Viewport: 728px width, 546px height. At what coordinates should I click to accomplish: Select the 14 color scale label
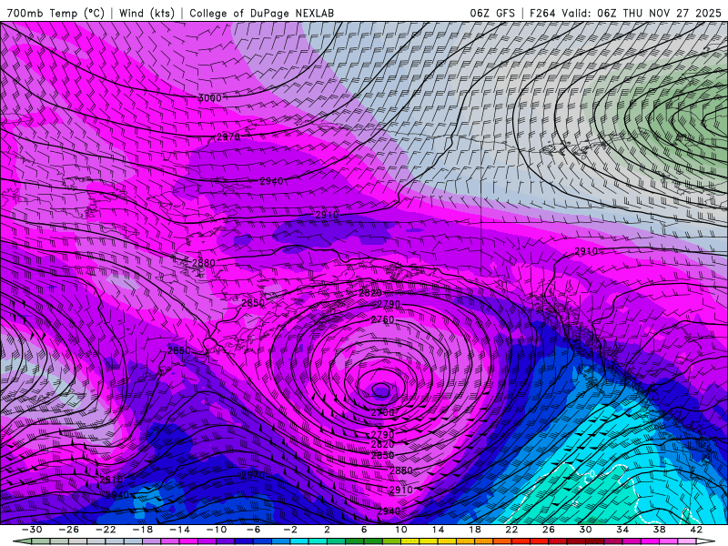coord(438,530)
